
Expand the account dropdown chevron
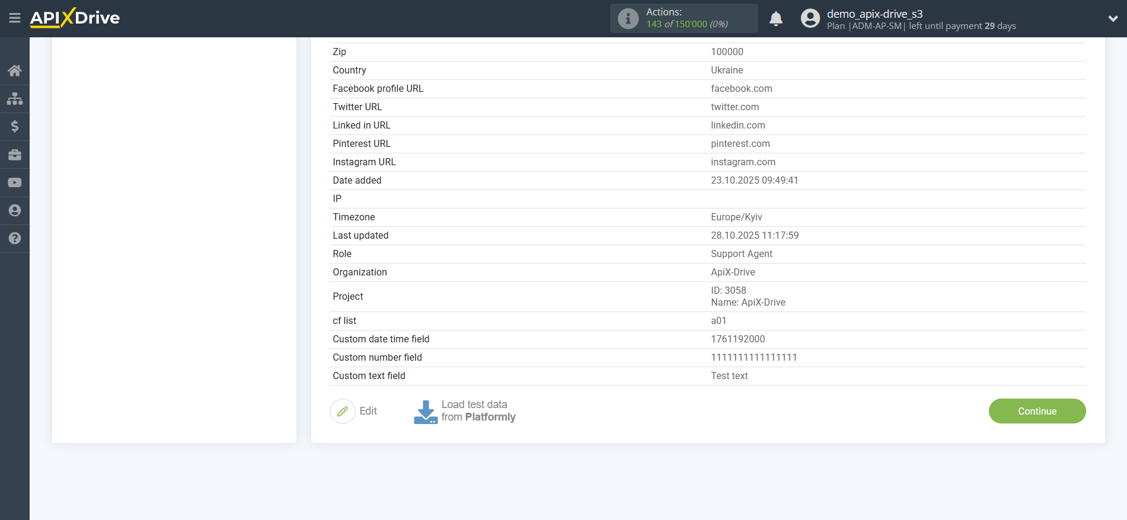pos(1113,18)
